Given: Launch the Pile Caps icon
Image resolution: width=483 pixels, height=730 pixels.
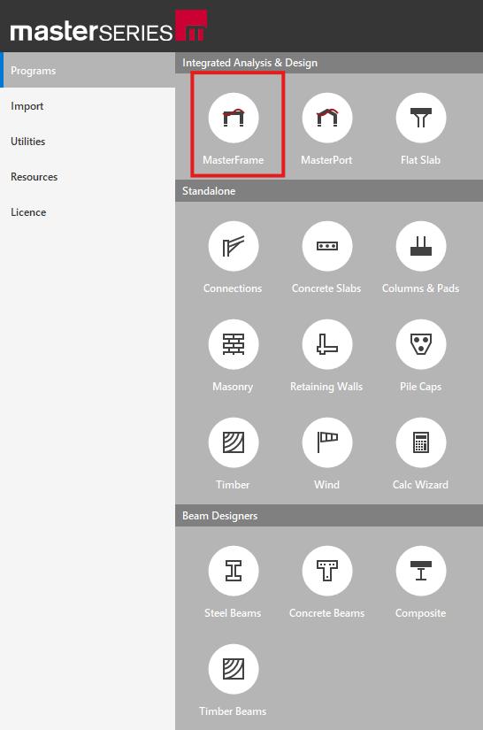Looking at the screenshot, I should coord(421,344).
